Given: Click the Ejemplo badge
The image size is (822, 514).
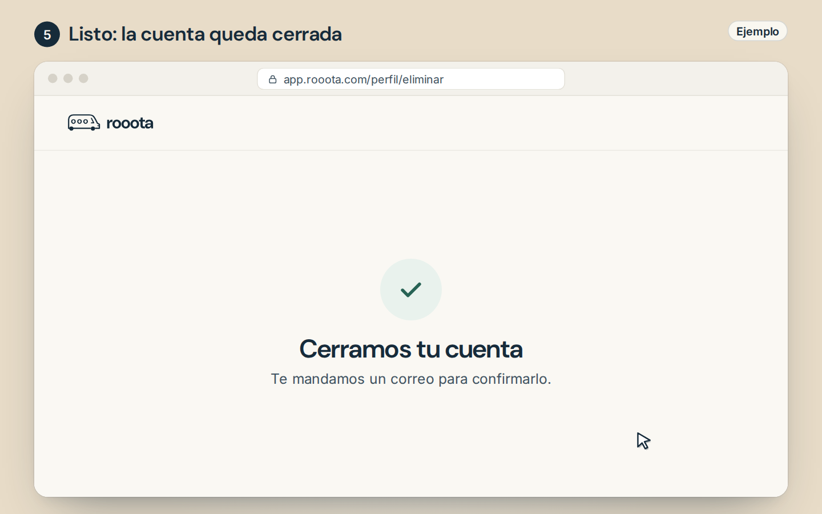Looking at the screenshot, I should pyautogui.click(x=757, y=31).
